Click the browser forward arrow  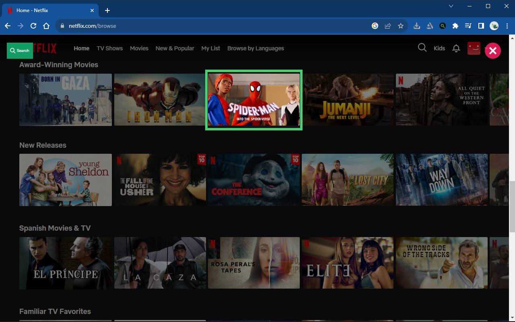click(21, 26)
